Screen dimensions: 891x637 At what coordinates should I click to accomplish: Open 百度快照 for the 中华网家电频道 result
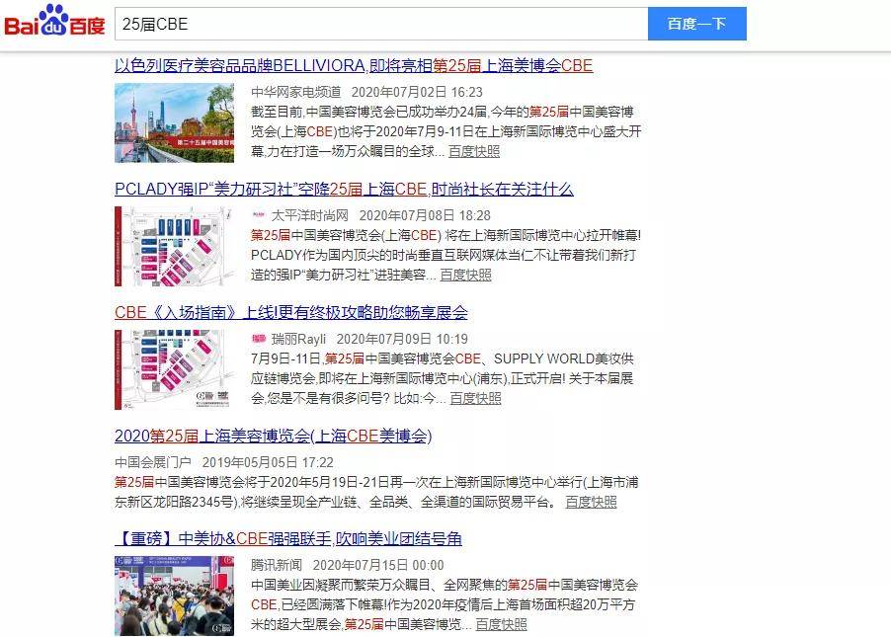point(474,151)
